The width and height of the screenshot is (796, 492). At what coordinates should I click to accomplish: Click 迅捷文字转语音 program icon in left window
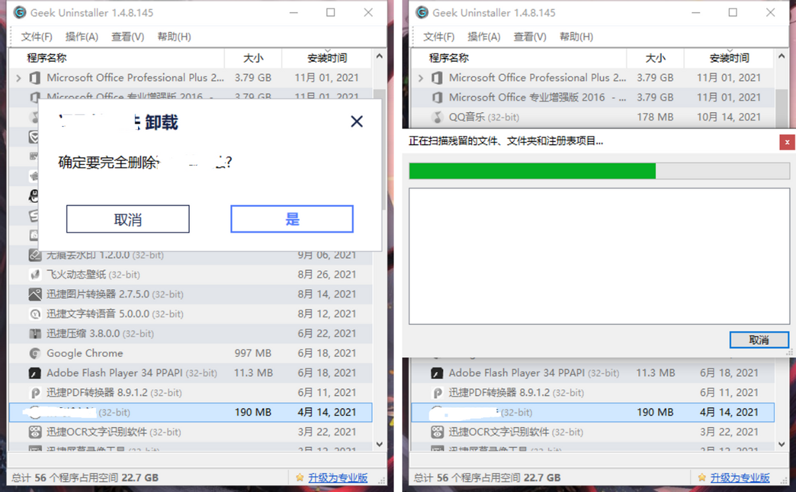35,314
